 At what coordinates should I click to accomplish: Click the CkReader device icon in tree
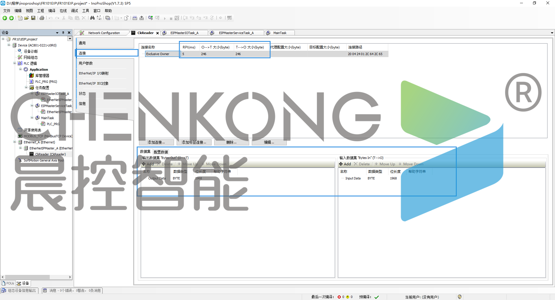pyautogui.click(x=32, y=154)
